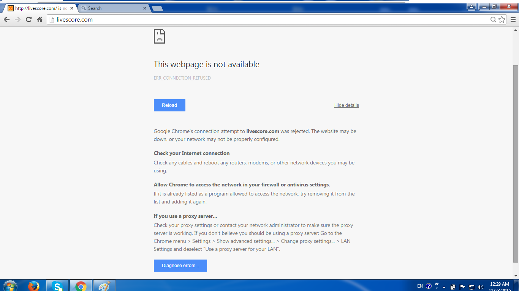
Task: Click the 'Check your Internet connection' heading
Action: click(192, 153)
